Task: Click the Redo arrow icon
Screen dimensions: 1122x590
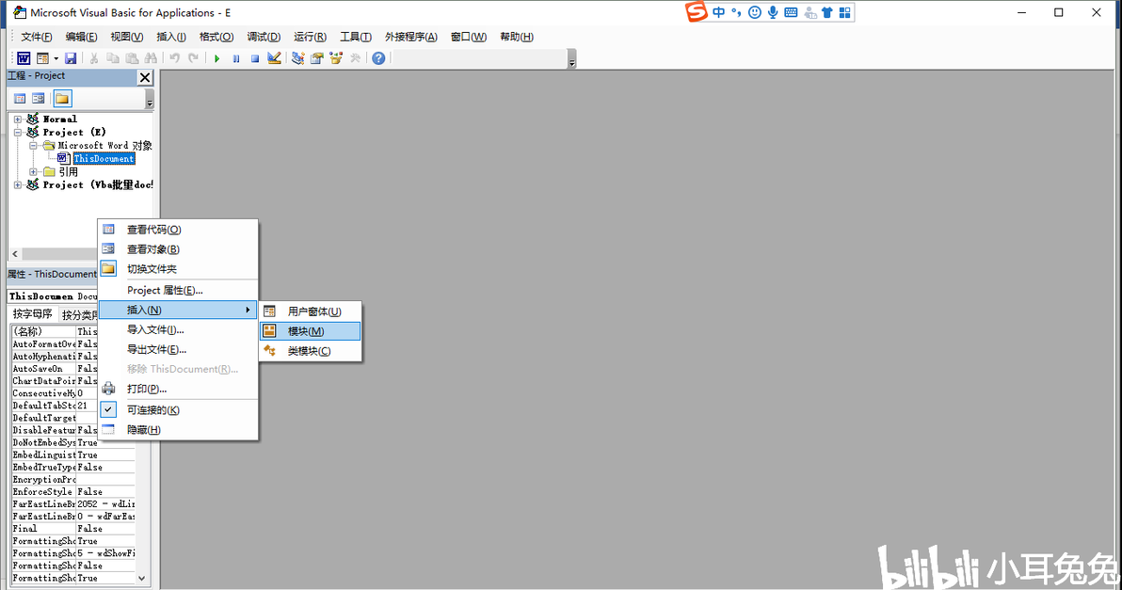Action: 193,58
